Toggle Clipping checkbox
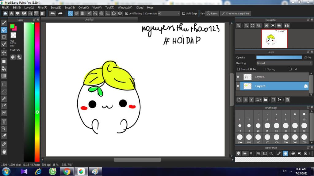Screen dimensions: 314x176 tap(264, 69)
